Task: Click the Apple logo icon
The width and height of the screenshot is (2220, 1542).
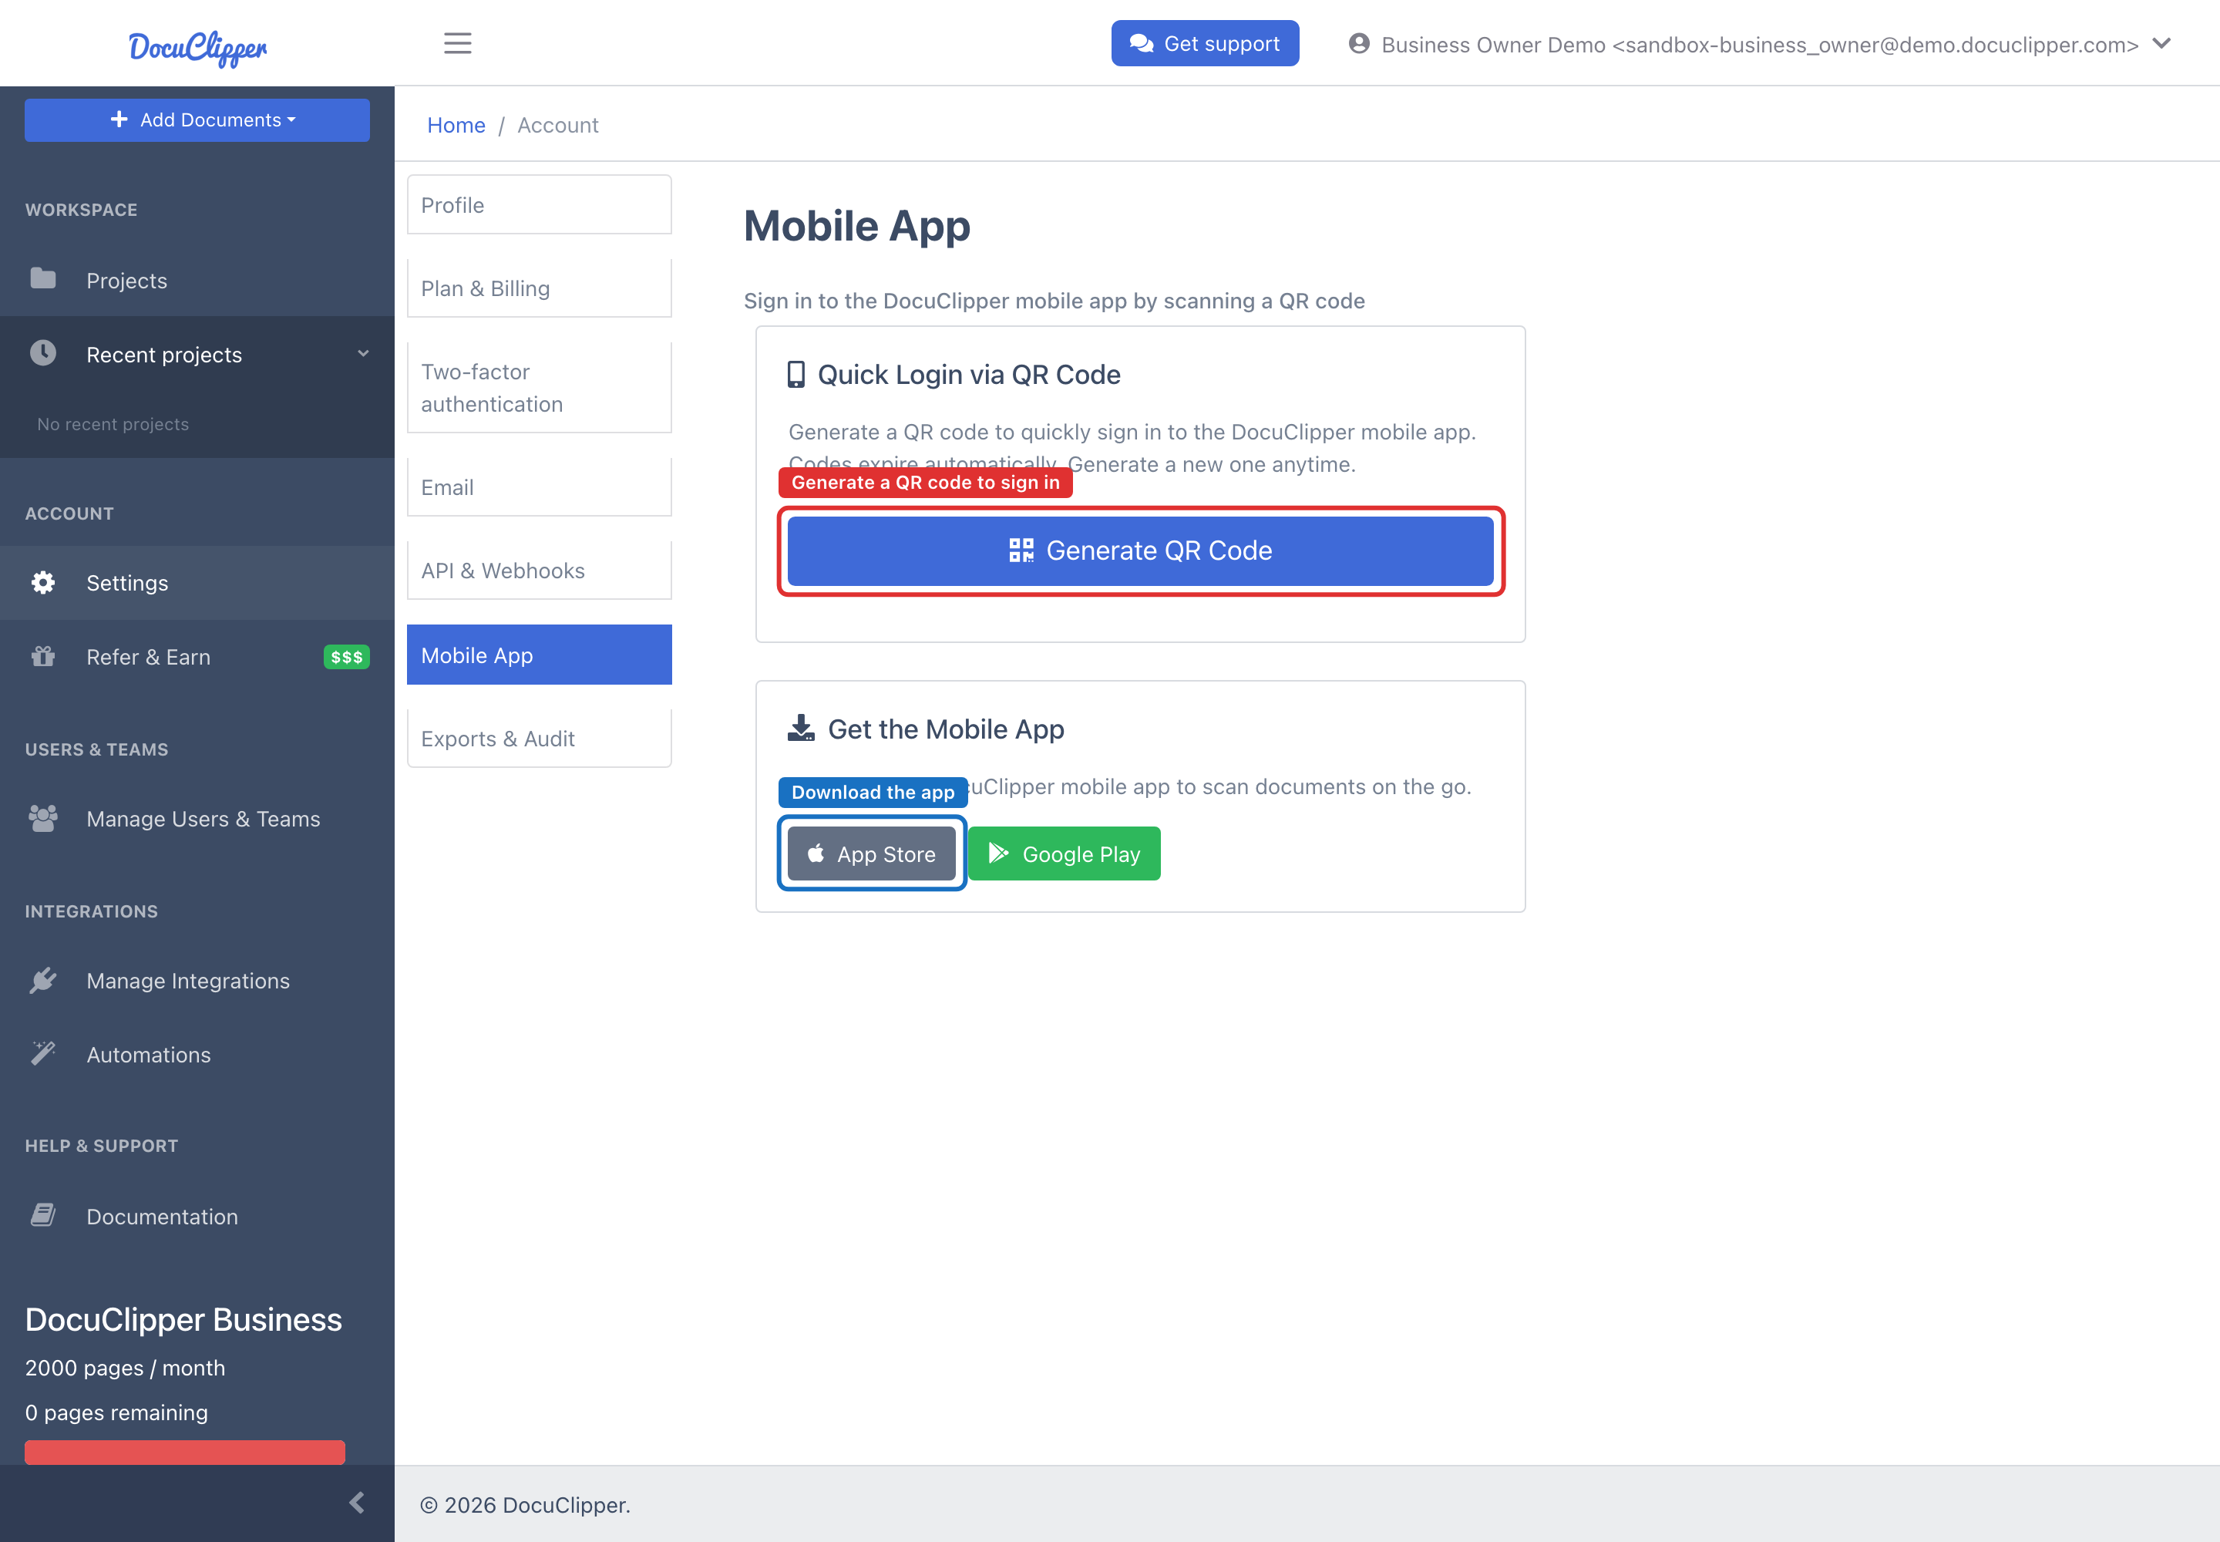Action: point(816,853)
